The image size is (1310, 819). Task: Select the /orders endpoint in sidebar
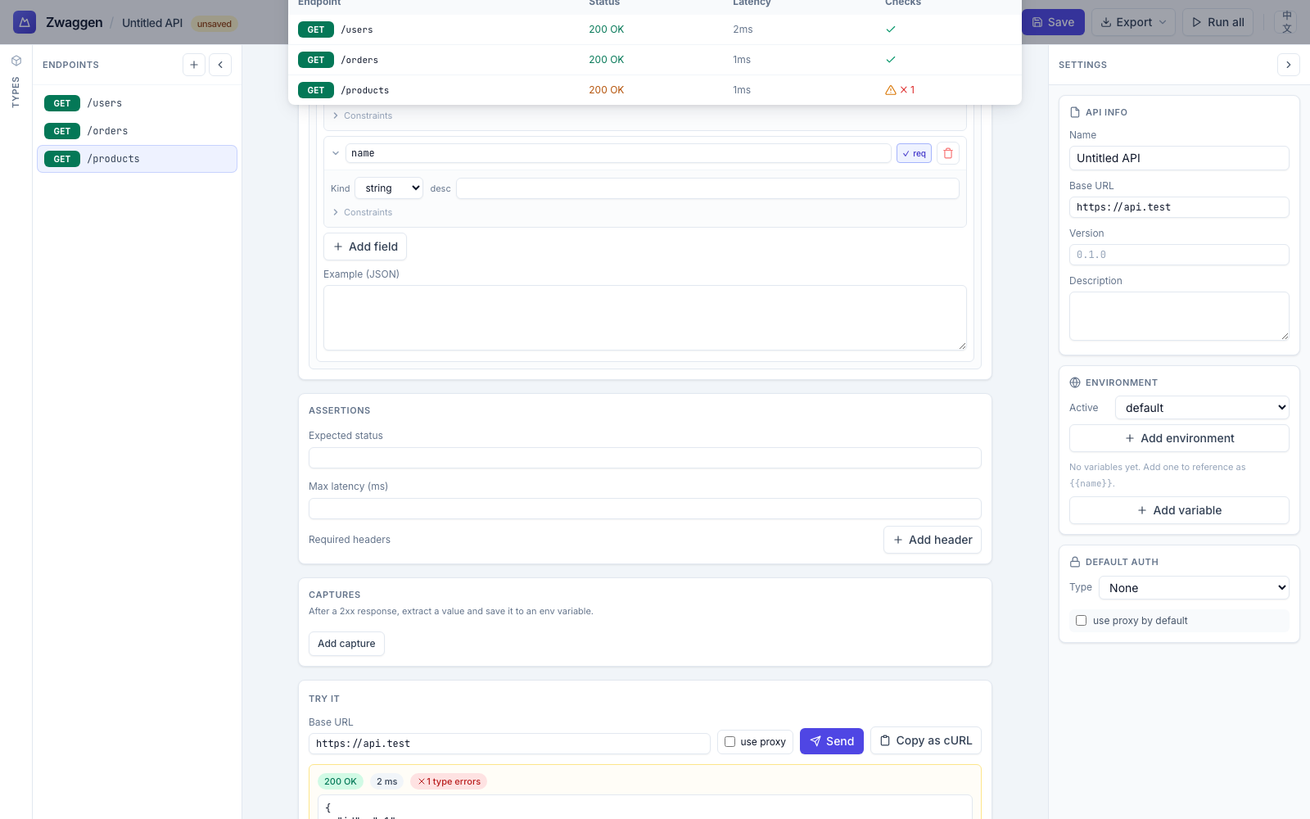tap(107, 131)
